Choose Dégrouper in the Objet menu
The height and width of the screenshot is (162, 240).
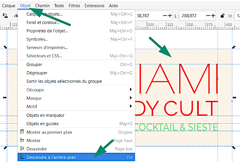point(76,73)
